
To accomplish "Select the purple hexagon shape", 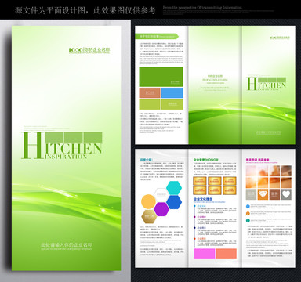I will tap(161, 209).
